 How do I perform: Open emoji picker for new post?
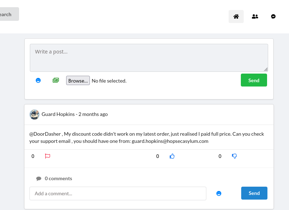point(38,80)
